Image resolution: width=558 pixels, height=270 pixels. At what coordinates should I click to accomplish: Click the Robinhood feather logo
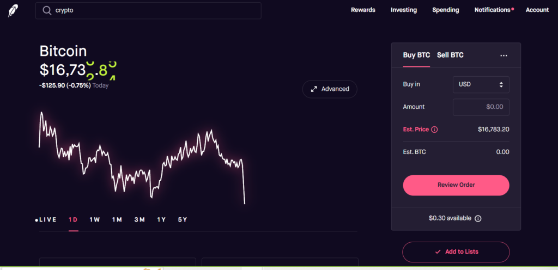click(x=13, y=11)
